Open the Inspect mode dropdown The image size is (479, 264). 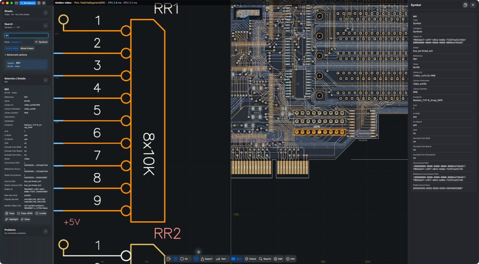coord(16,42)
